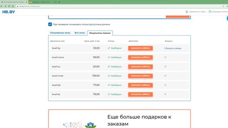This screenshot has height=128, width=228.
Task: Click the level1.su domain name
Action: (56, 66)
